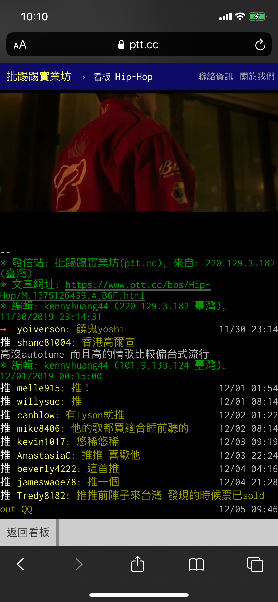This screenshot has width=278, height=602.
Task: Tap the breadcrumb chevron before 看板
Action: tap(84, 77)
